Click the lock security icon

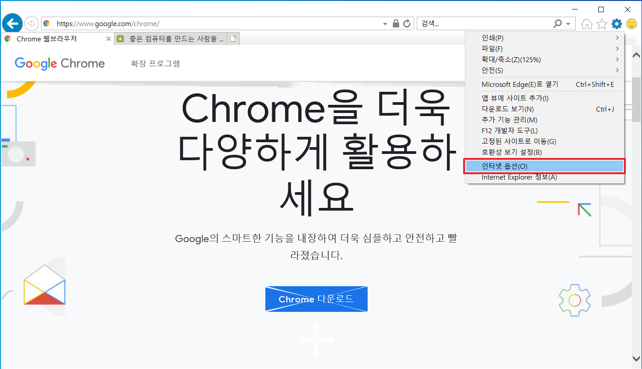click(396, 23)
